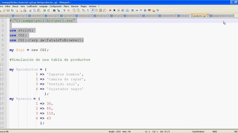Run the macro multiple times

pyautogui.click(x=123, y=10)
